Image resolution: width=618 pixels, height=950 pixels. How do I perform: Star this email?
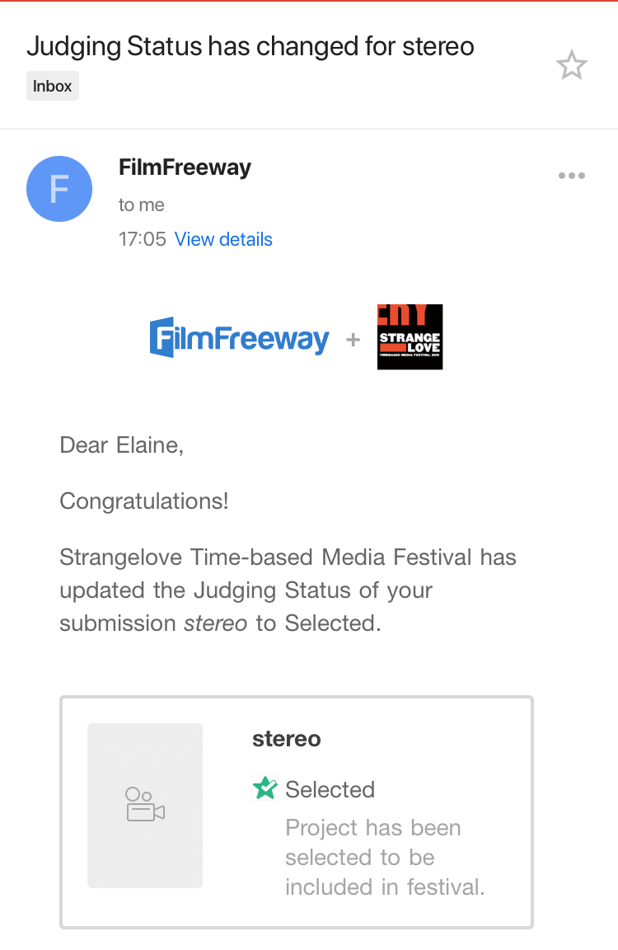[571, 65]
